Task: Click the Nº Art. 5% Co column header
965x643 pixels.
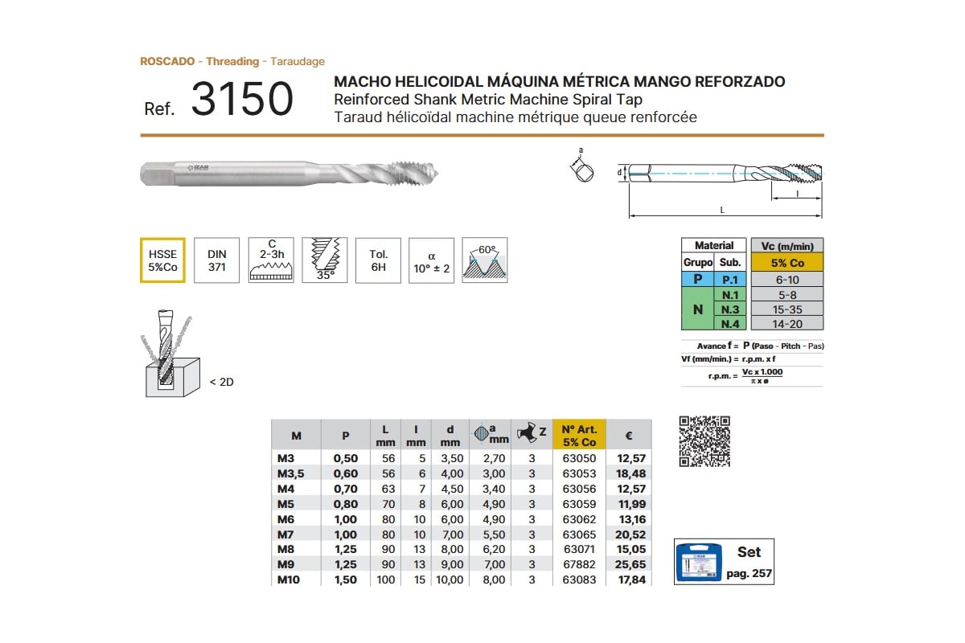Action: tap(579, 436)
